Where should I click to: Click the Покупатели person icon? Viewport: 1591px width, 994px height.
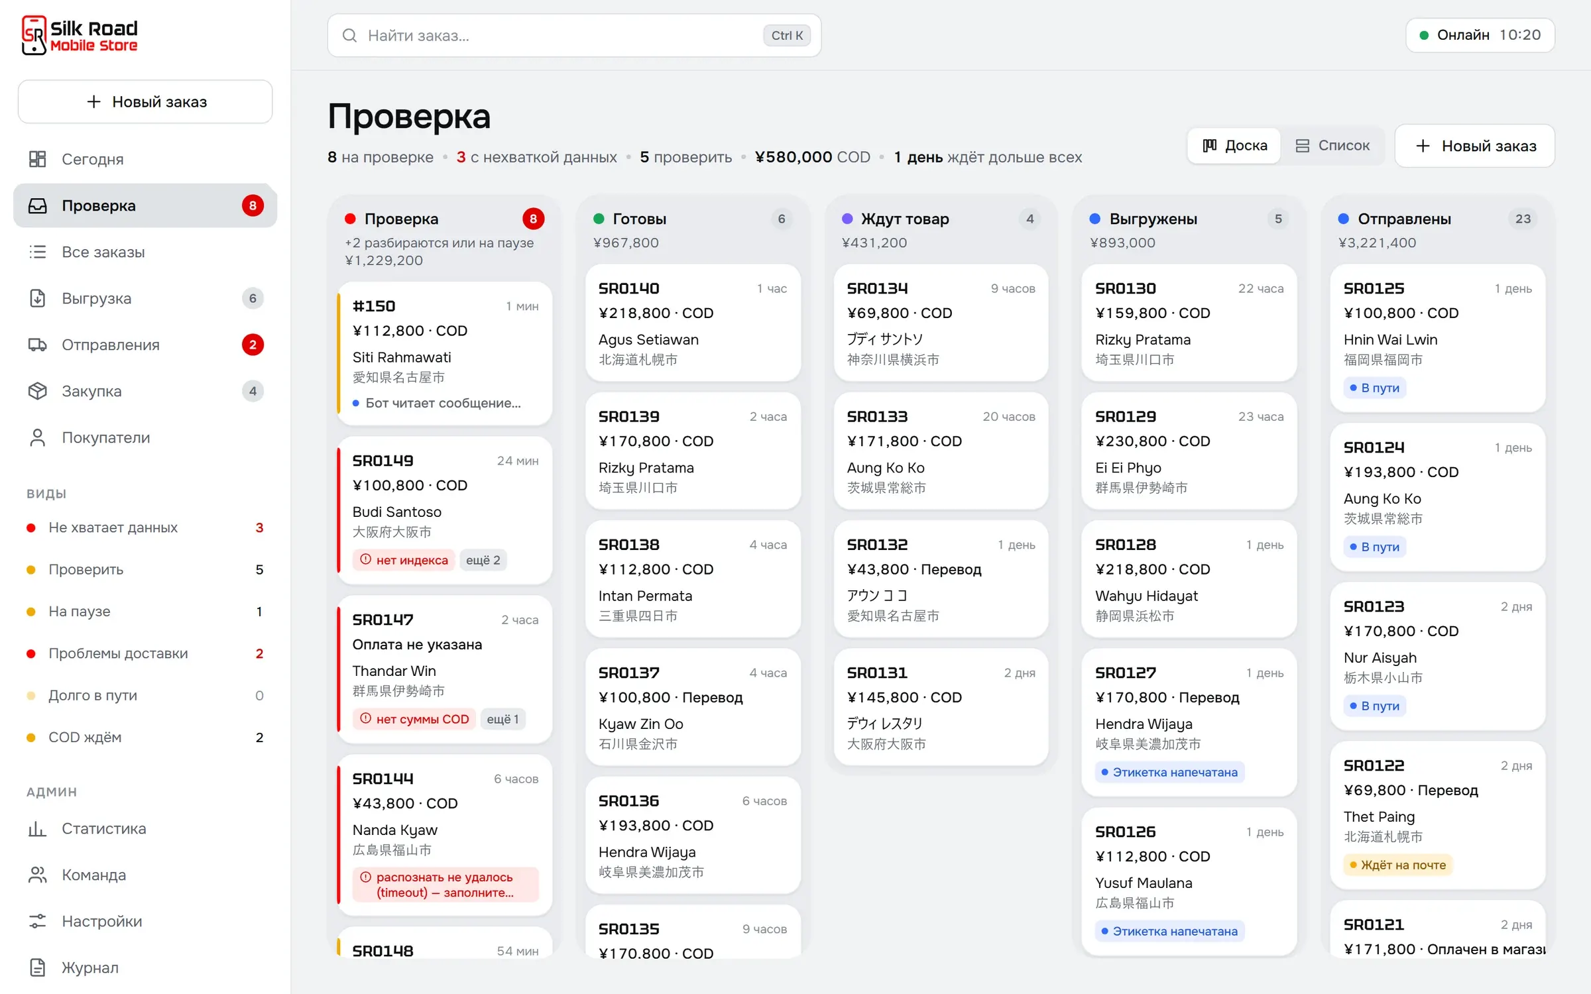(38, 437)
